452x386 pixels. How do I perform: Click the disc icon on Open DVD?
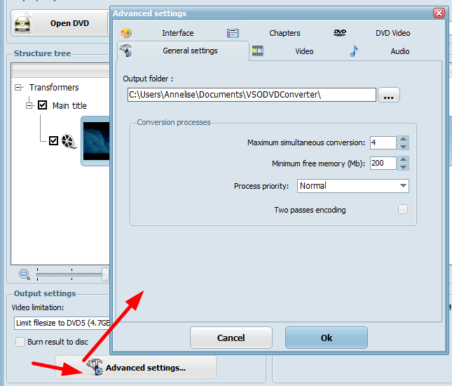coord(22,23)
